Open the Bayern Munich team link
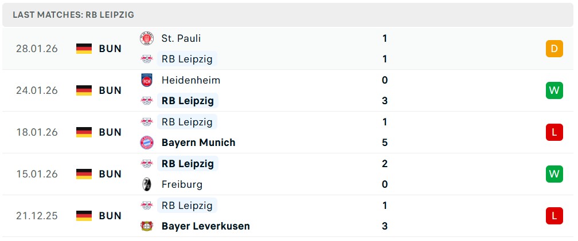The height and width of the screenshot is (241, 578). 198,143
